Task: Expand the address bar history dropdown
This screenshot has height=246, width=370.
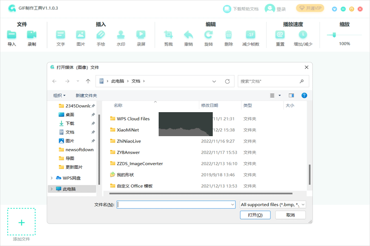Action: [x=214, y=81]
